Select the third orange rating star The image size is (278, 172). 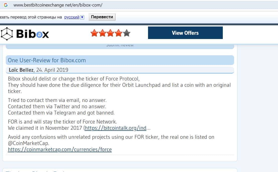[110, 33]
